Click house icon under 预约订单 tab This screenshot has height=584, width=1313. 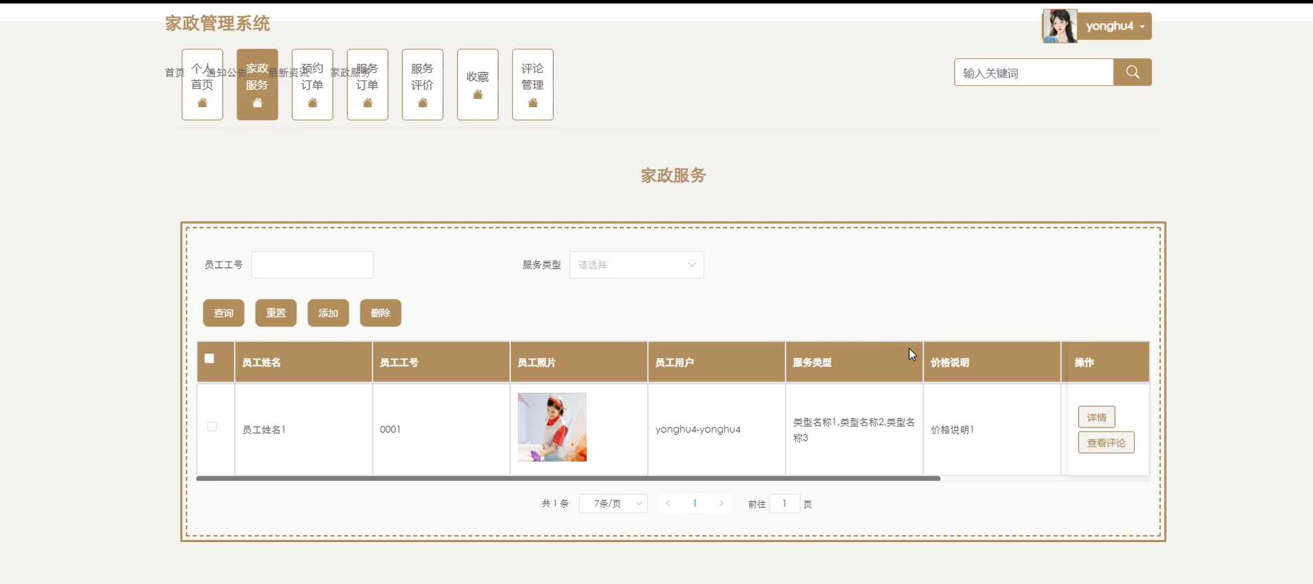click(x=312, y=102)
